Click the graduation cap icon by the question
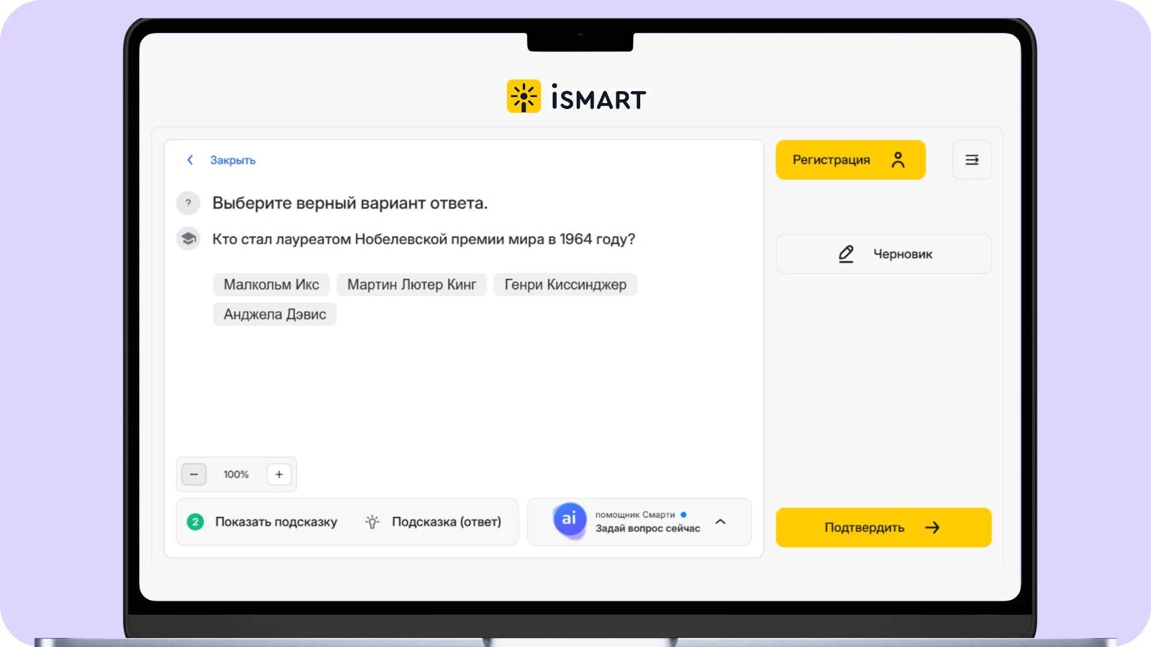This screenshot has height=647, width=1151. (188, 239)
